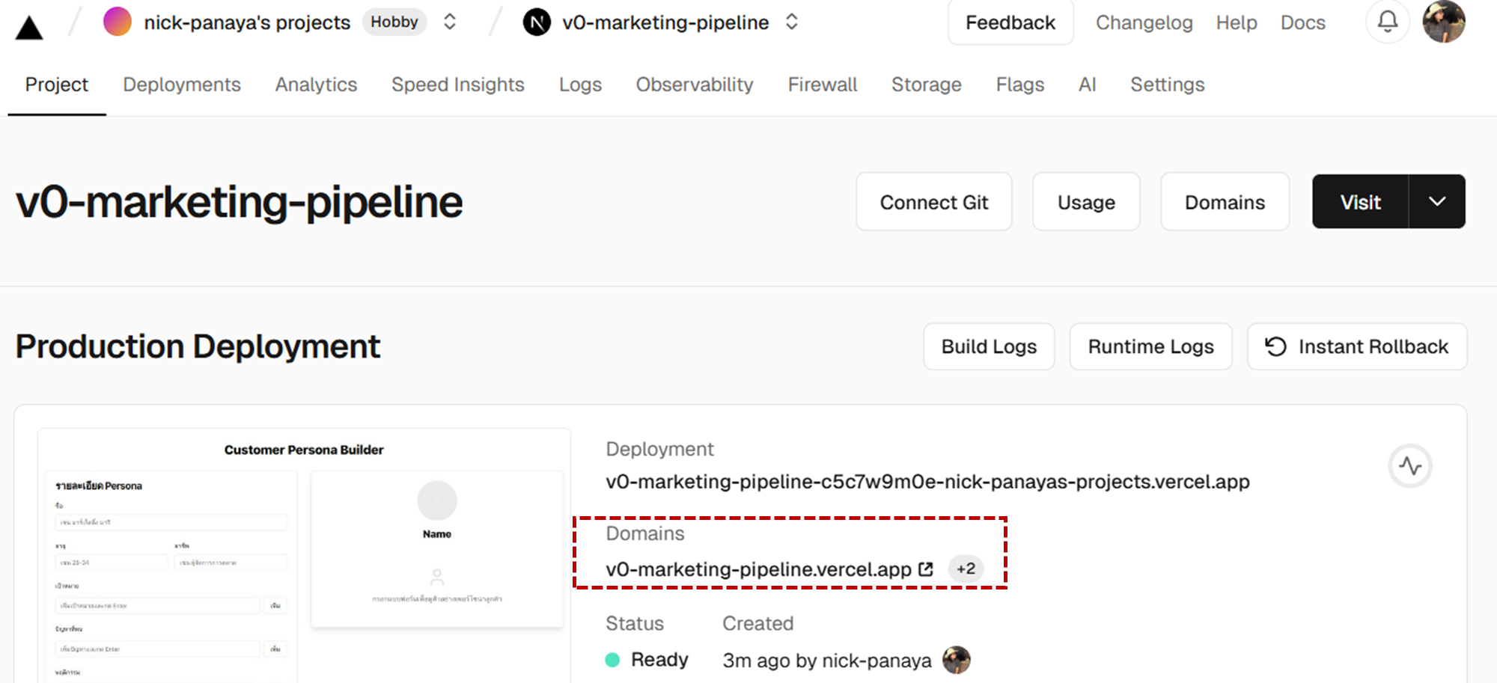This screenshot has height=683, width=1497.
Task: Switch to the Analytics tab
Action: point(316,85)
